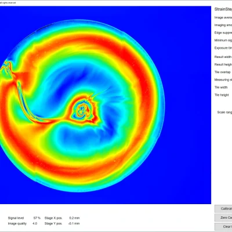Viewport: 232px width, 232px height.
Task: Click the Signal level 57 % readout
Action: 24,218
